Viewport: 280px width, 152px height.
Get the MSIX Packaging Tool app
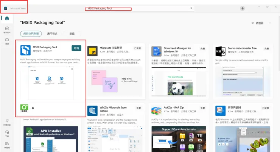click(x=76, y=48)
